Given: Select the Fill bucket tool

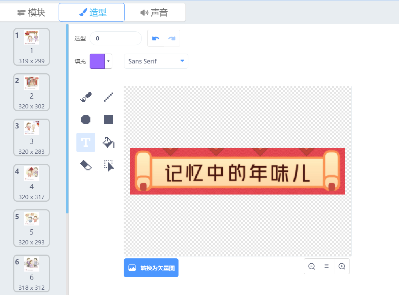Looking at the screenshot, I should (109, 142).
